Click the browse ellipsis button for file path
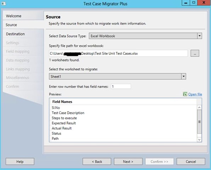This screenshot has width=211, height=170. (x=195, y=53)
